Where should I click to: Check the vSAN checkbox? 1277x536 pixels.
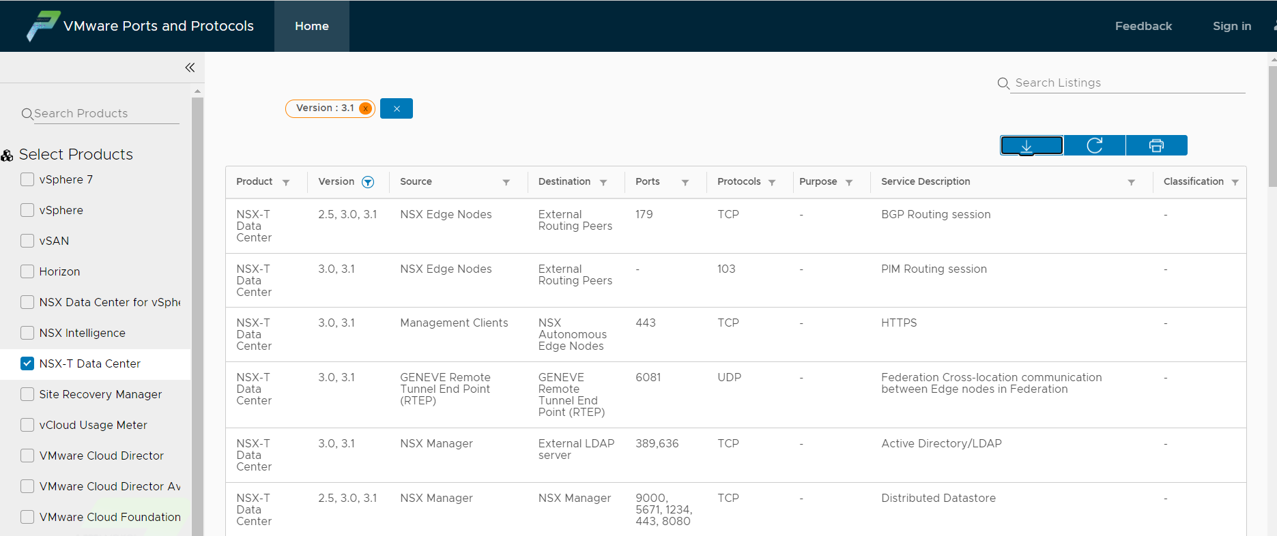pos(27,241)
